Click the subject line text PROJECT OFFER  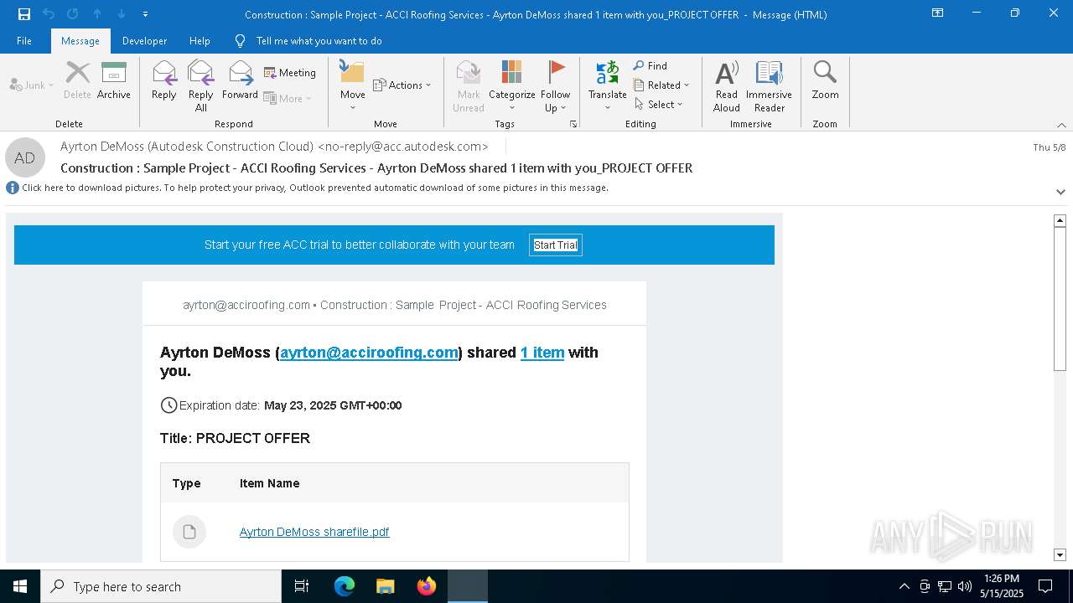(647, 168)
